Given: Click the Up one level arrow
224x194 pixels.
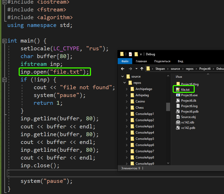Looking at the screenshot, I should pos(142,69).
